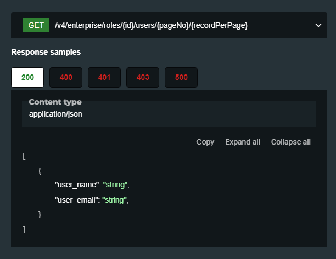Switch to the 400 response tab
The image size is (336, 259).
click(x=66, y=77)
